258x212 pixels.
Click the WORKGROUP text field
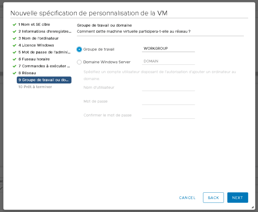coord(168,48)
